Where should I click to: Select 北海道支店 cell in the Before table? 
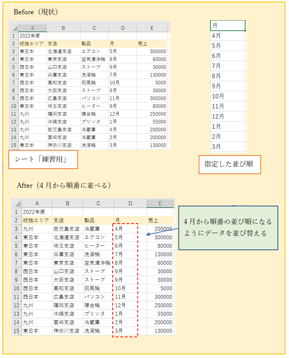63,51
